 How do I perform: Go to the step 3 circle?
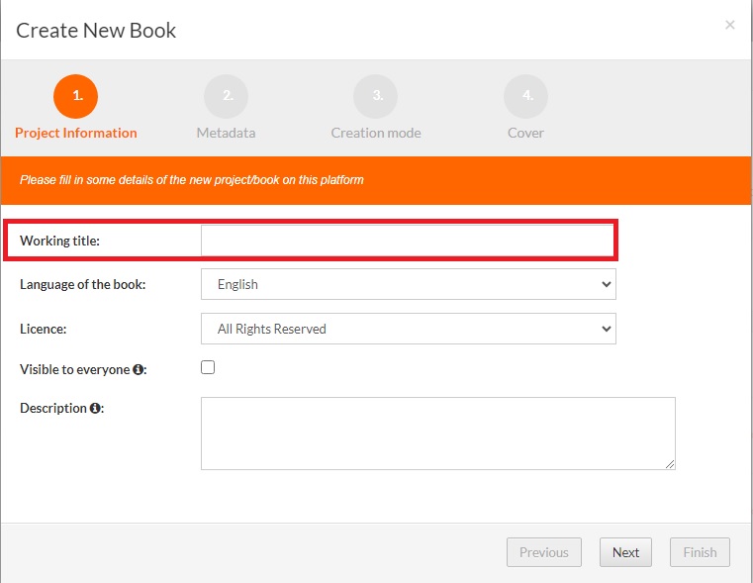(376, 96)
